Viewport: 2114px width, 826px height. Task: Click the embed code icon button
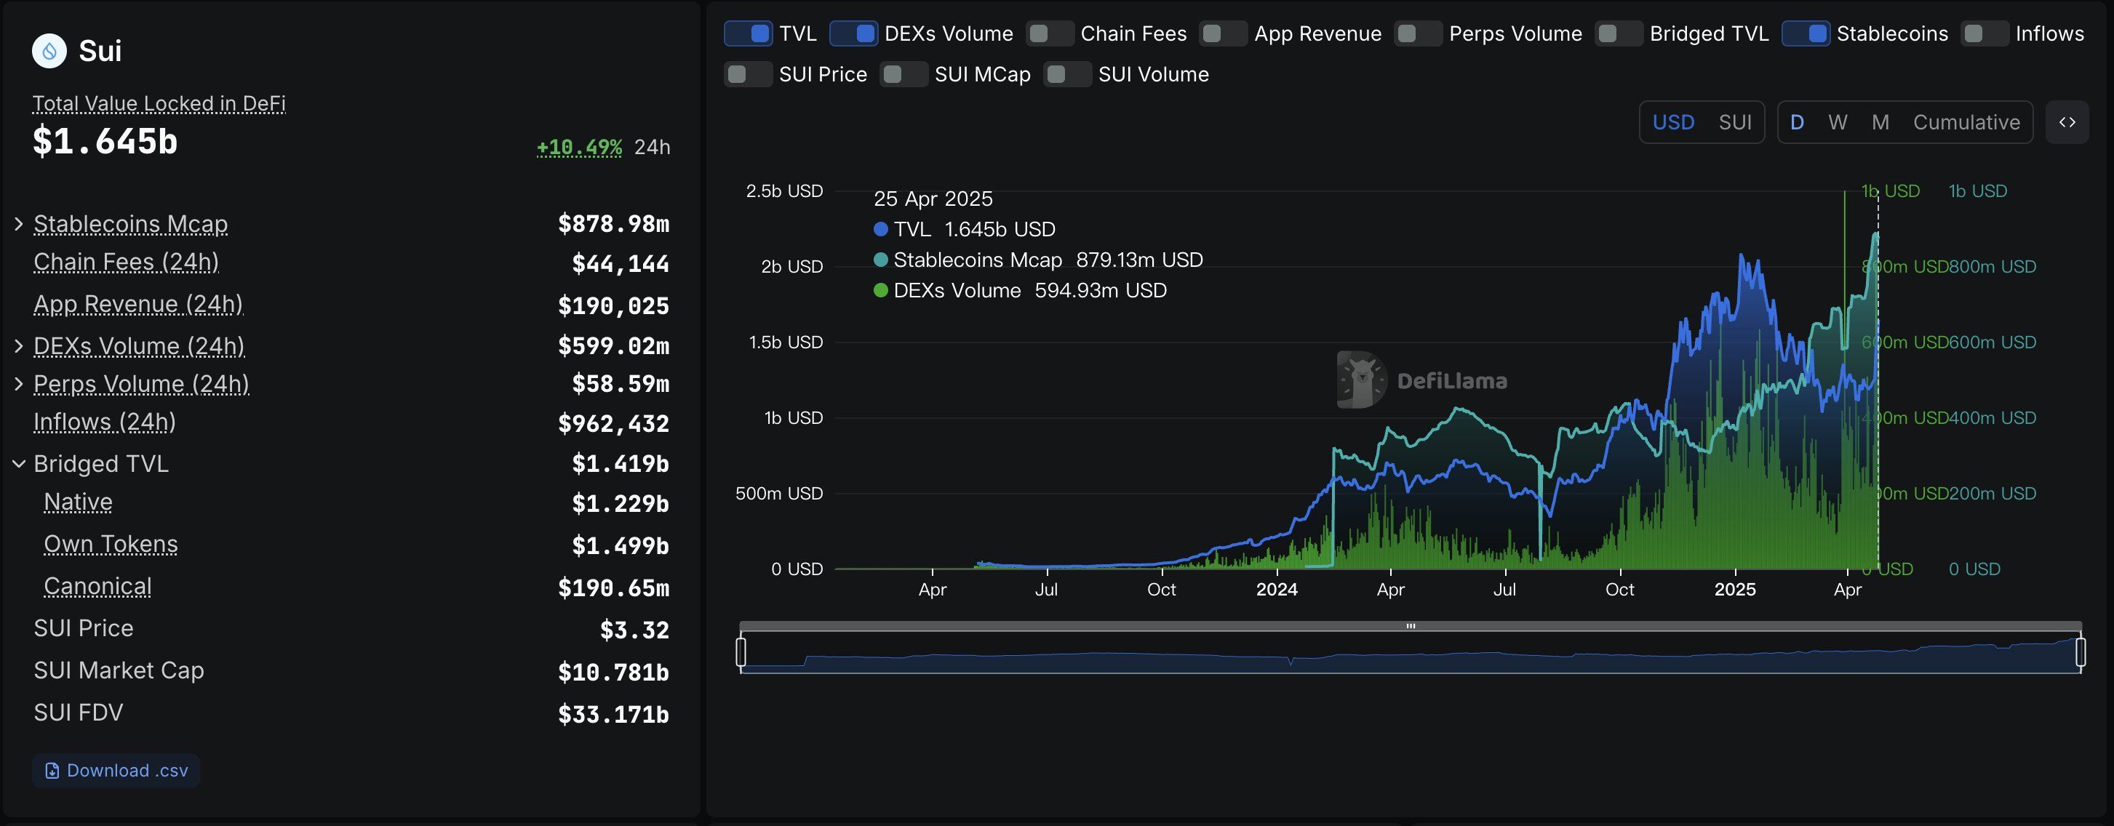coord(2067,122)
